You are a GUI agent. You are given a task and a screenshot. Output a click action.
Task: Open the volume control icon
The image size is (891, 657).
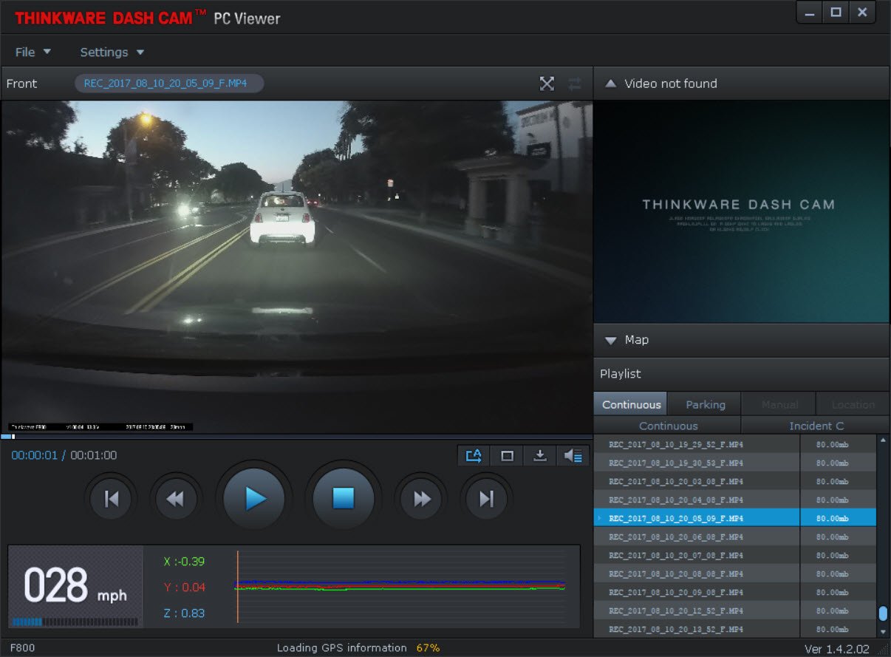573,455
